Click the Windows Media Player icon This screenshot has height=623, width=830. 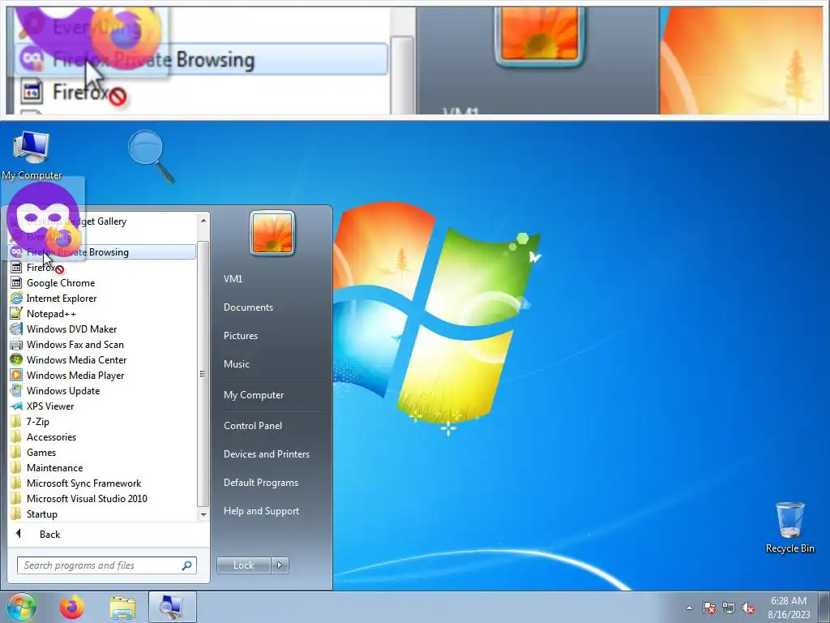point(16,375)
